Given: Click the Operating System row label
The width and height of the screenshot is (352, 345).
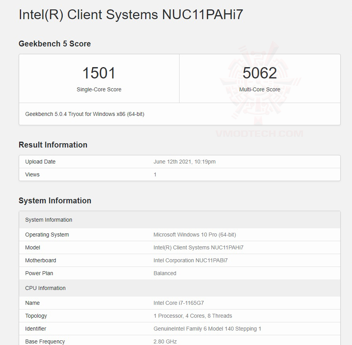Looking at the screenshot, I should 47,235.
